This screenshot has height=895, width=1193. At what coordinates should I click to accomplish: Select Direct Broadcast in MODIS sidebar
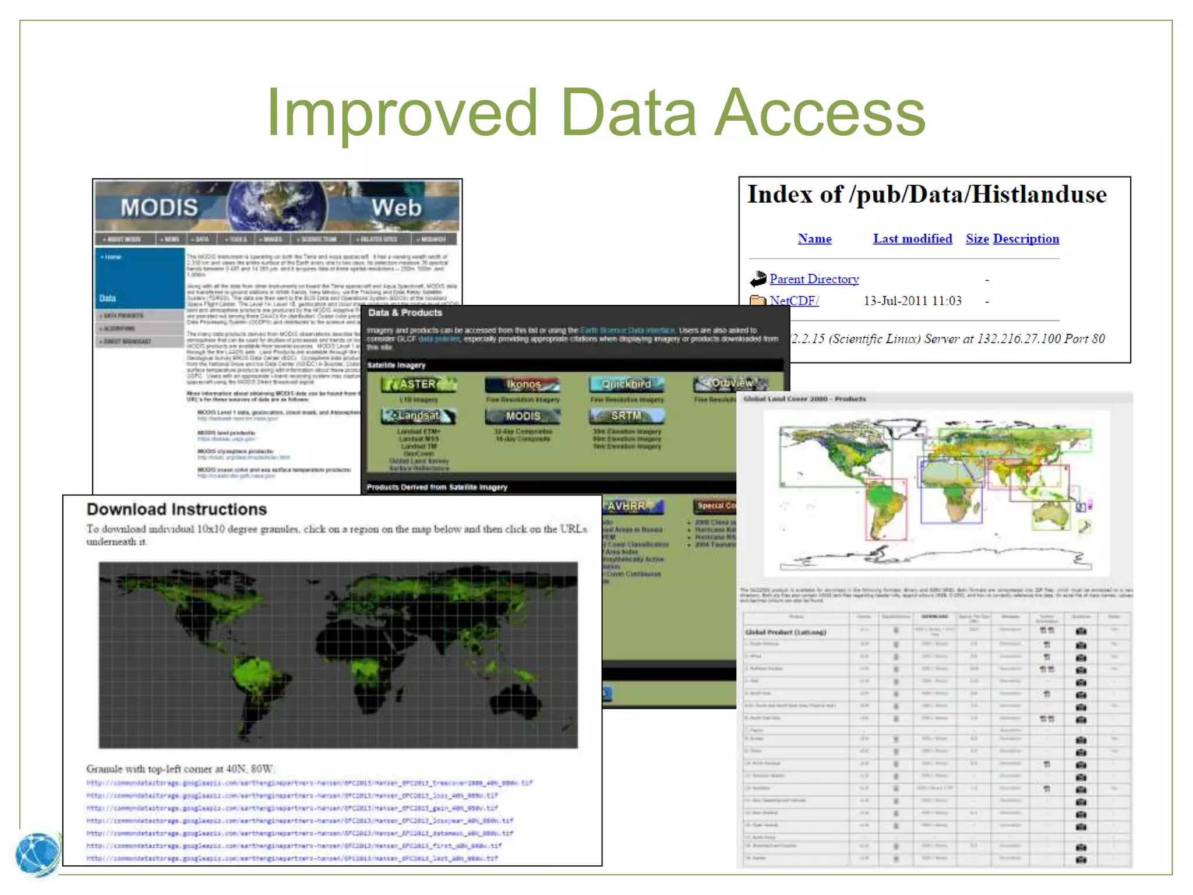140,341
